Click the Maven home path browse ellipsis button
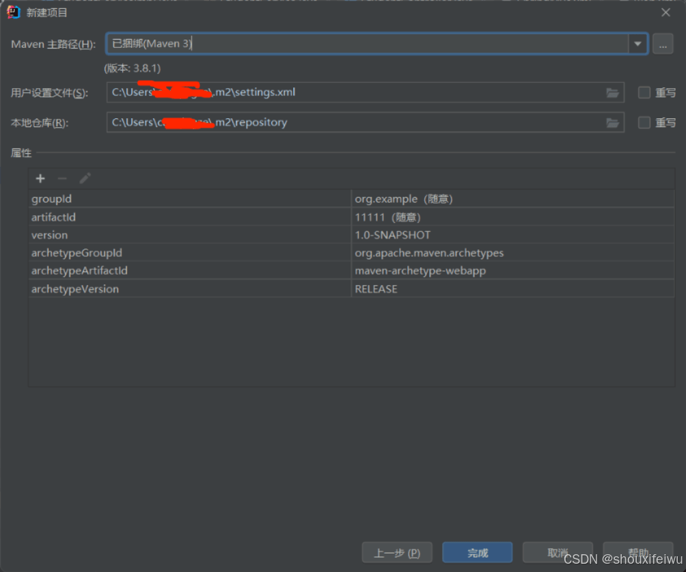 click(x=663, y=44)
